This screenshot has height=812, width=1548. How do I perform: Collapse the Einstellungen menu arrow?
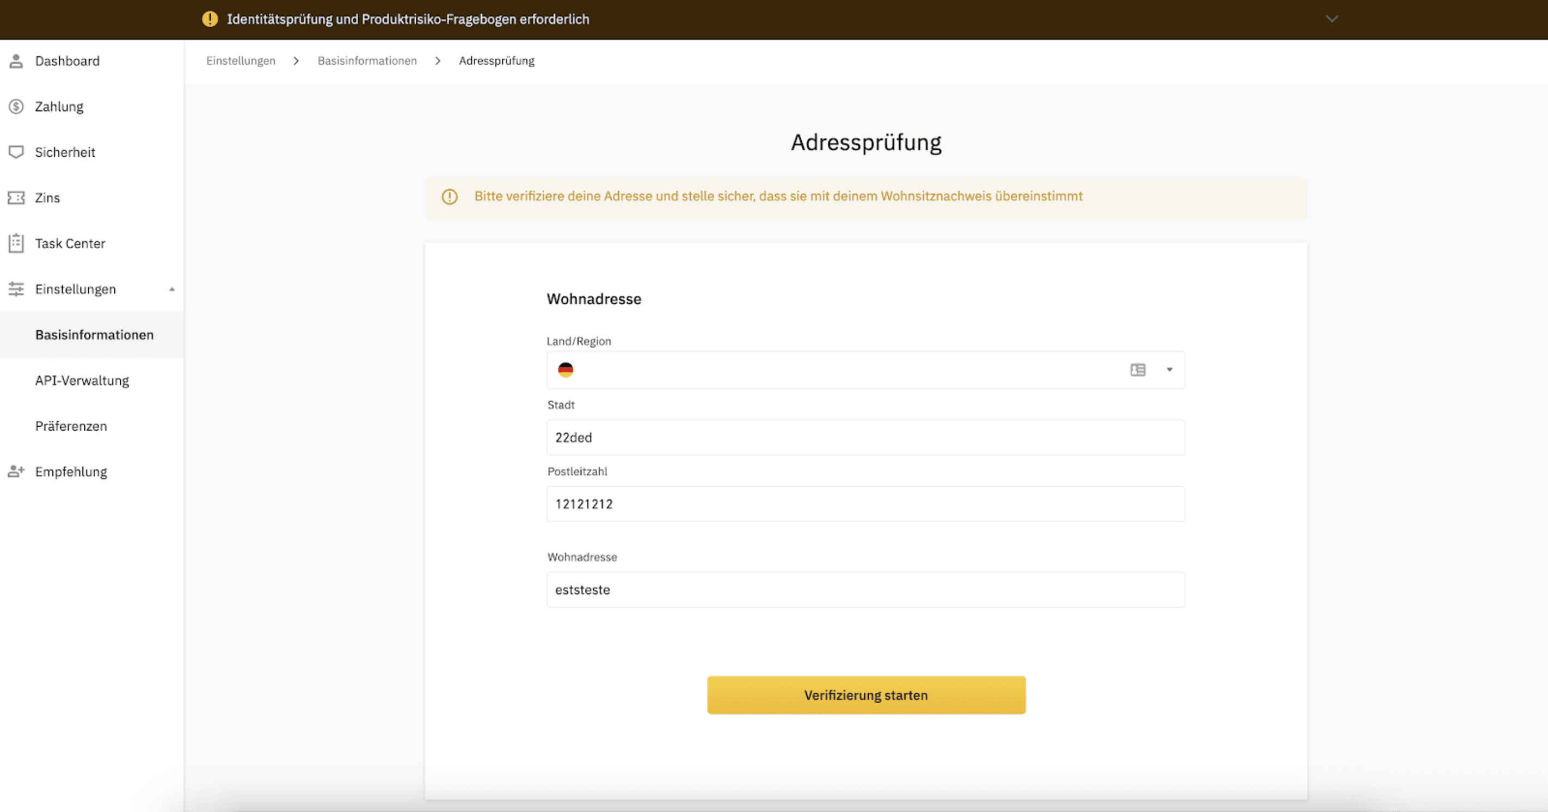[172, 289]
